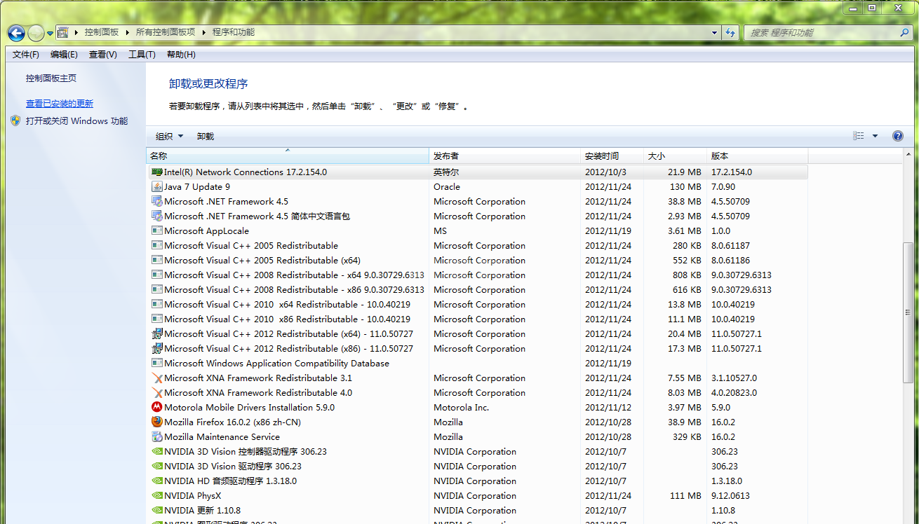The width and height of the screenshot is (919, 524).
Task: Click XNA Framework Redistributable 3.1 icon
Action: (157, 378)
